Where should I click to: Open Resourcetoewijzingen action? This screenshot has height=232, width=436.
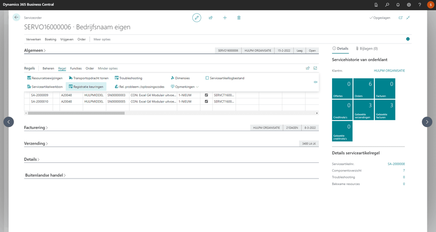pyautogui.click(x=45, y=78)
